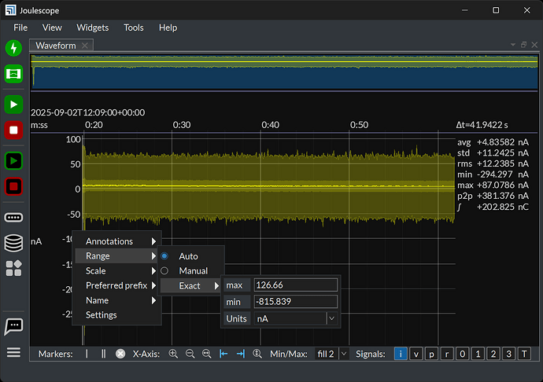
Task: Choose Settings in the context menu
Action: (102, 315)
